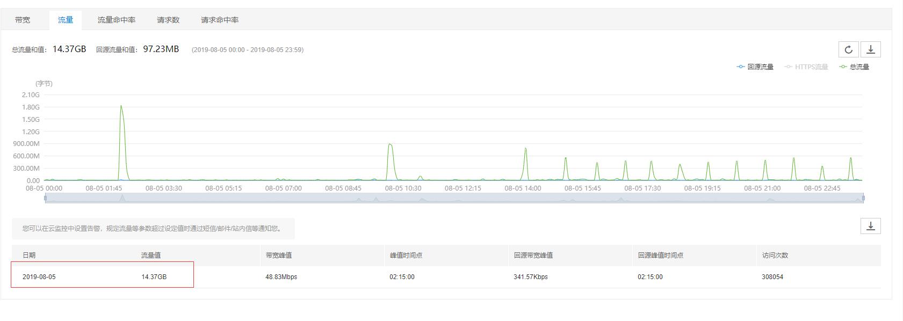The height and width of the screenshot is (321, 903).
Task: Click the left handle of the time range slider
Action: pyautogui.click(x=45, y=198)
